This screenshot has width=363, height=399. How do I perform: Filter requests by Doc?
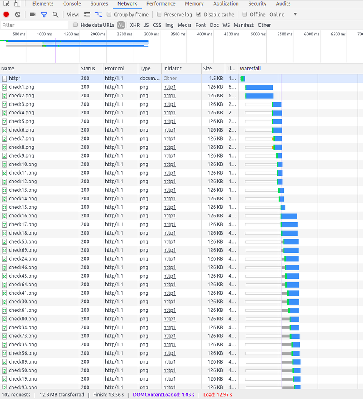[214, 25]
